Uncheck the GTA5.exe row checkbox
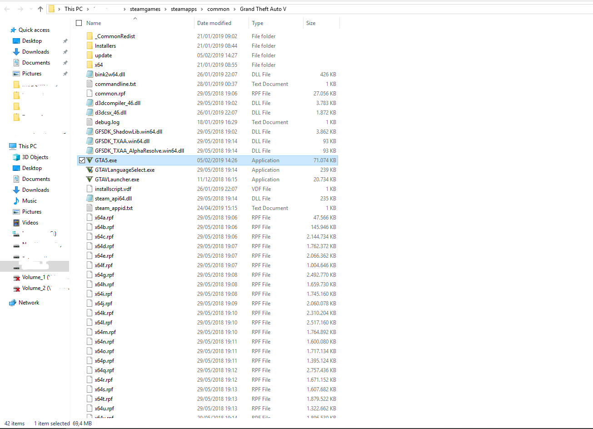This screenshot has width=593, height=429. 82,160
